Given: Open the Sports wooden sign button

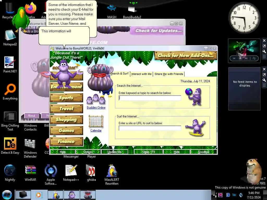Looking at the screenshot, I should 66,98.
